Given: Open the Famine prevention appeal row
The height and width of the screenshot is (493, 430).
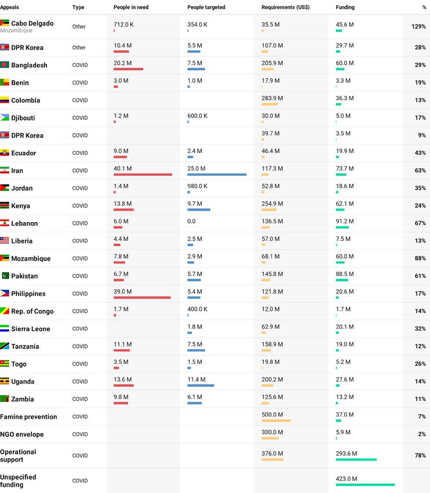Looking at the screenshot, I should click(215, 417).
